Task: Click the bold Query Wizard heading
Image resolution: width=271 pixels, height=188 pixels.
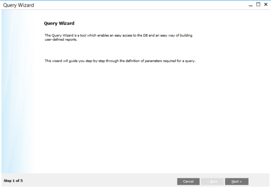Action: pos(59,23)
